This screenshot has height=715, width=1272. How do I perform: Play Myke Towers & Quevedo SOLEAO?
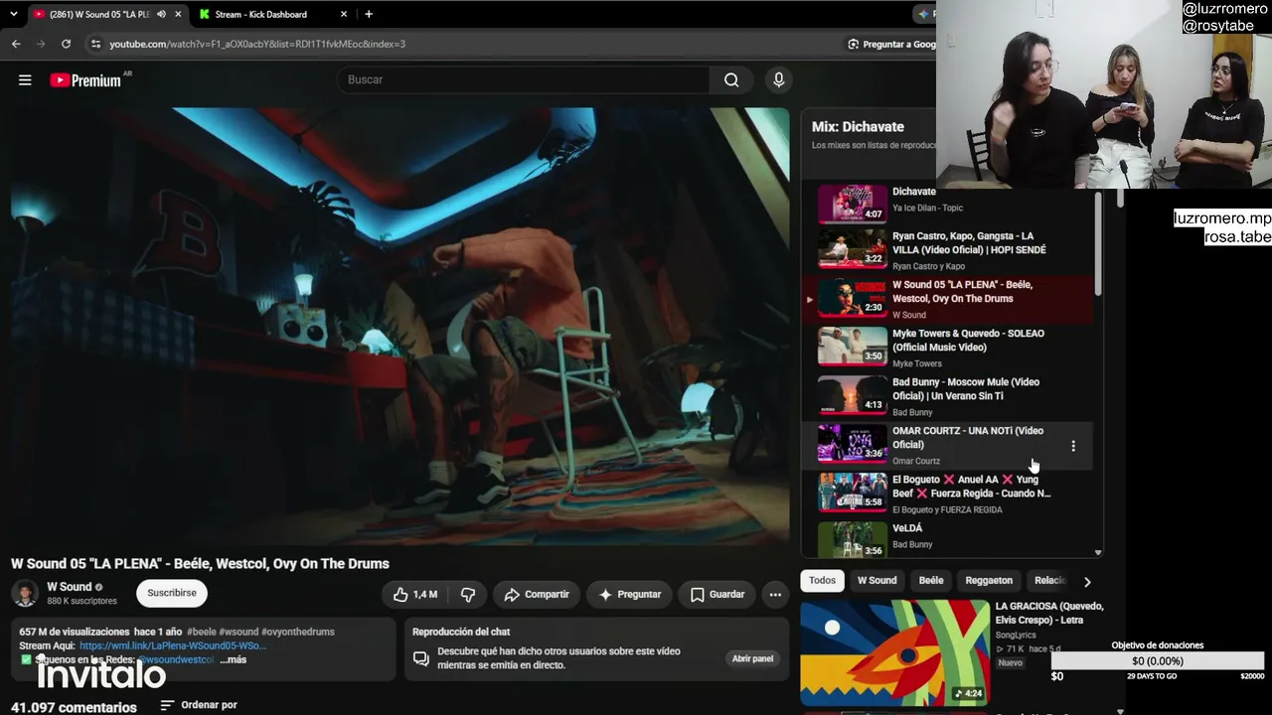[947, 348]
